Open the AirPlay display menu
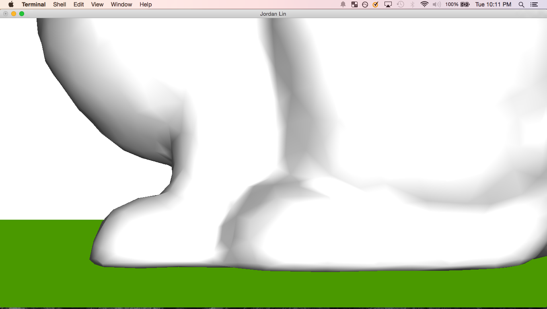Viewport: 547px width, 309px height. pyautogui.click(x=388, y=4)
